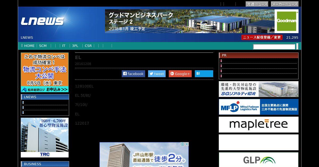
Task: Click the article line "7t/10t/"
Action: tap(81, 105)
